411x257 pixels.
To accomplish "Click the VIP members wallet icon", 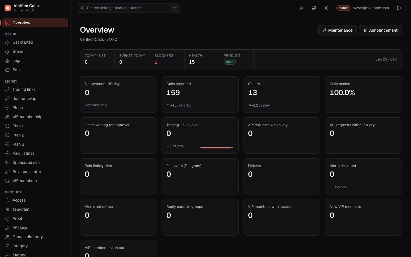I will pos(7,181).
